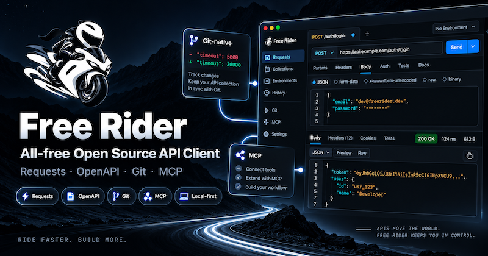Image resolution: width=488 pixels, height=256 pixels.
Task: Add a new request tab with plus icon
Action: [x=367, y=34]
